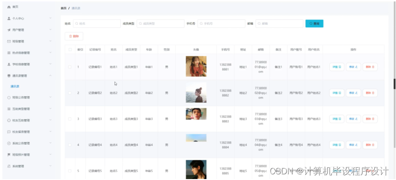Viewport: 396px width, 180px height.
Task: Expand the 互助类型管理 chevron
Action: [x=51, y=109]
